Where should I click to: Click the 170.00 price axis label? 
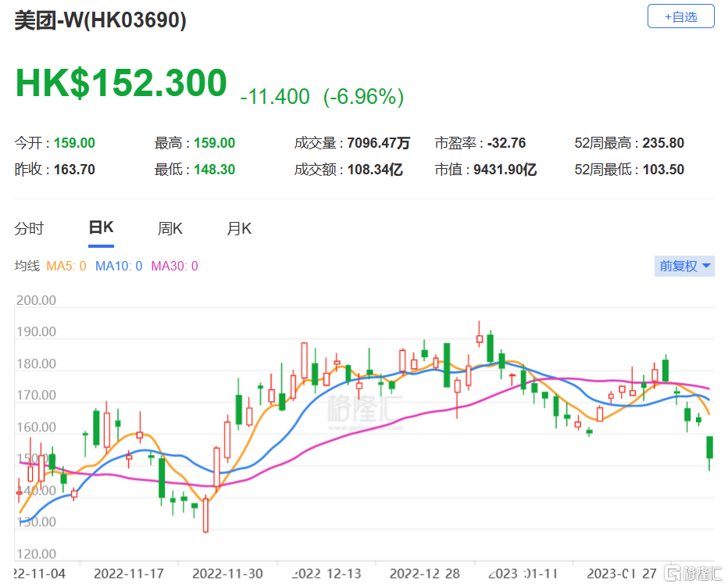(36, 396)
